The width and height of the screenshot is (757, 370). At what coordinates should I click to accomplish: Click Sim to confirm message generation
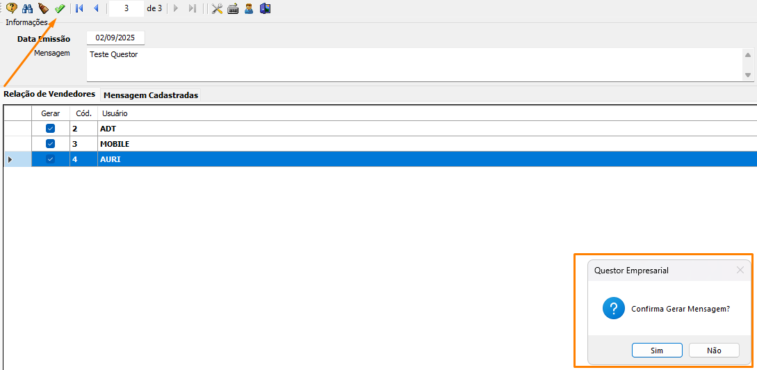[x=657, y=351]
